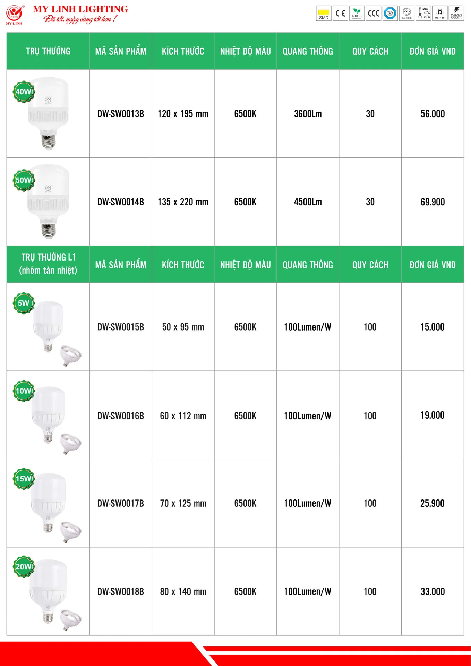Click the 220VAC 50/60Hz lightning icon
This screenshot has height=666, width=471.
456,13
